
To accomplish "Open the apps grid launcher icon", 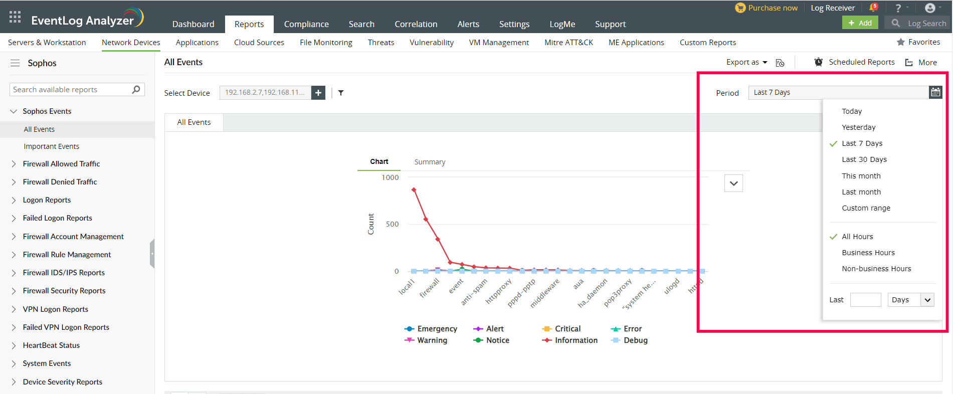I will pyautogui.click(x=15, y=17).
